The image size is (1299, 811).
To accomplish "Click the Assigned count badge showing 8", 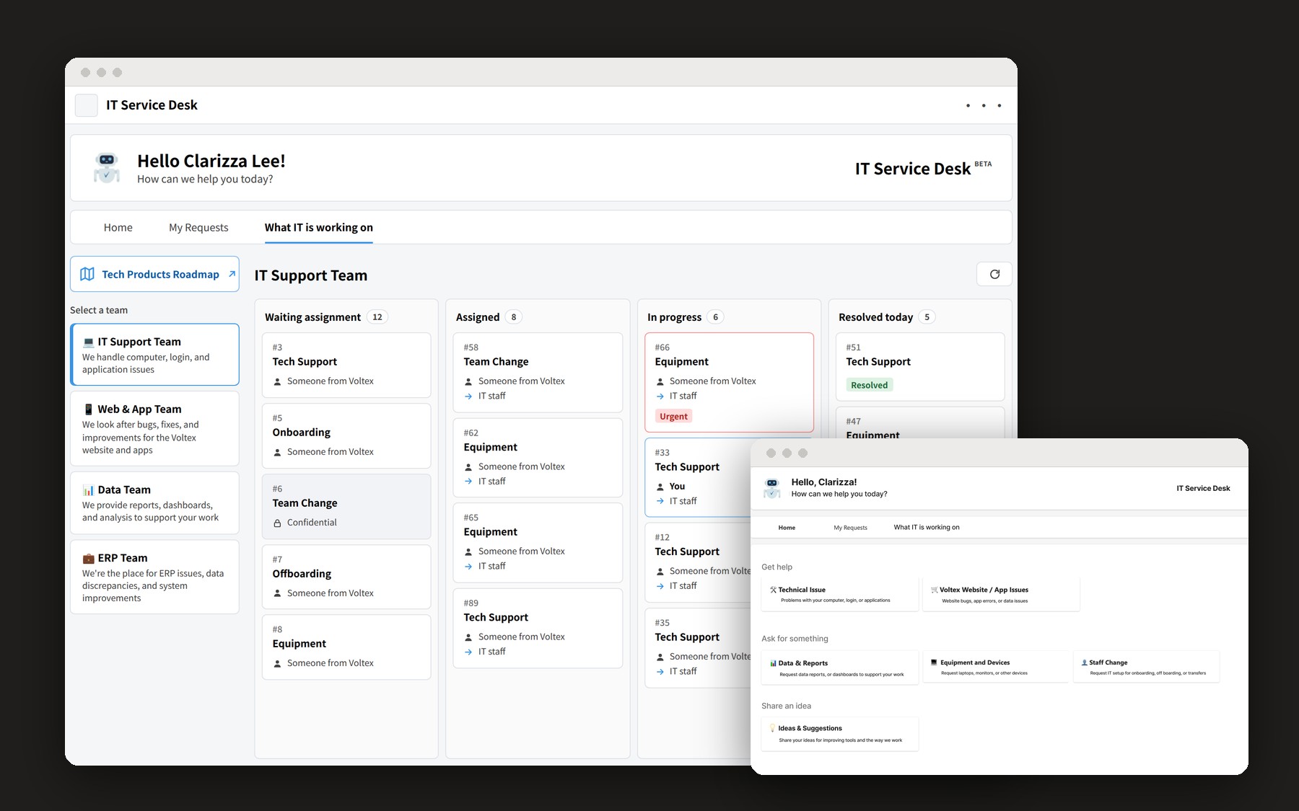I will [514, 317].
